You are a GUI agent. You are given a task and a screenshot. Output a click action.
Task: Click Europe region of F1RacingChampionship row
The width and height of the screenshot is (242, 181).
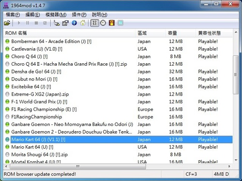click(x=145, y=117)
